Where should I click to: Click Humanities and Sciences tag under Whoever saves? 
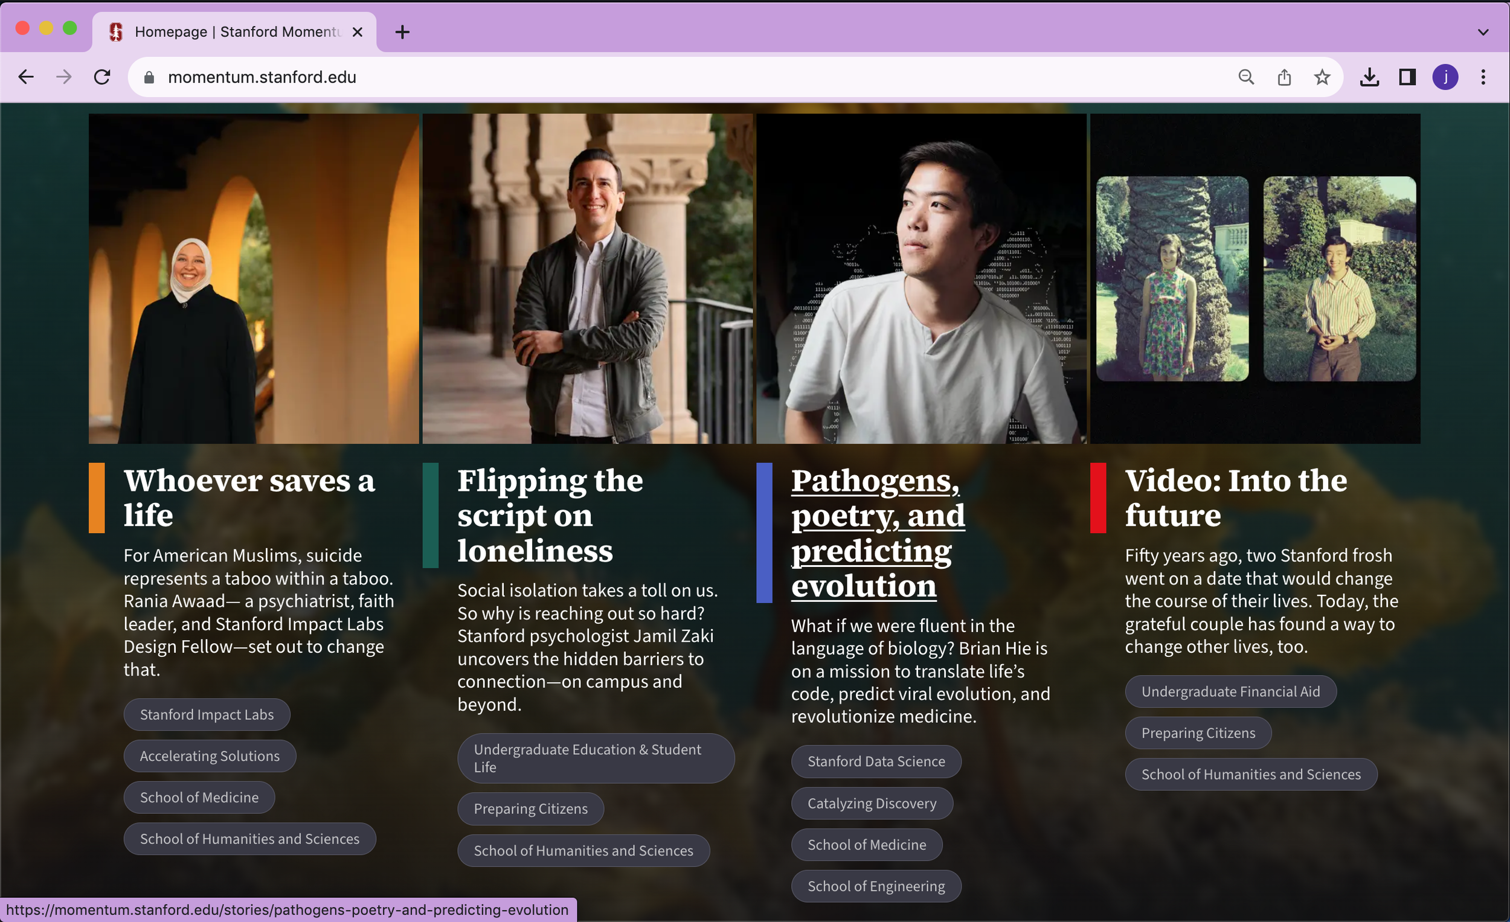249,839
